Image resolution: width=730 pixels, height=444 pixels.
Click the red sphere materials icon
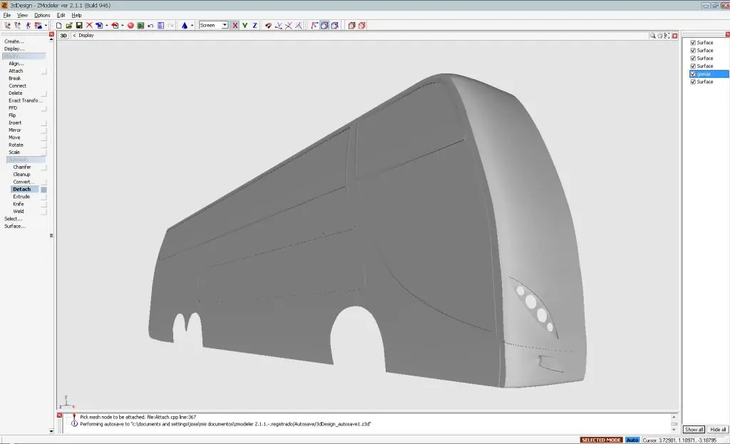pos(131,26)
